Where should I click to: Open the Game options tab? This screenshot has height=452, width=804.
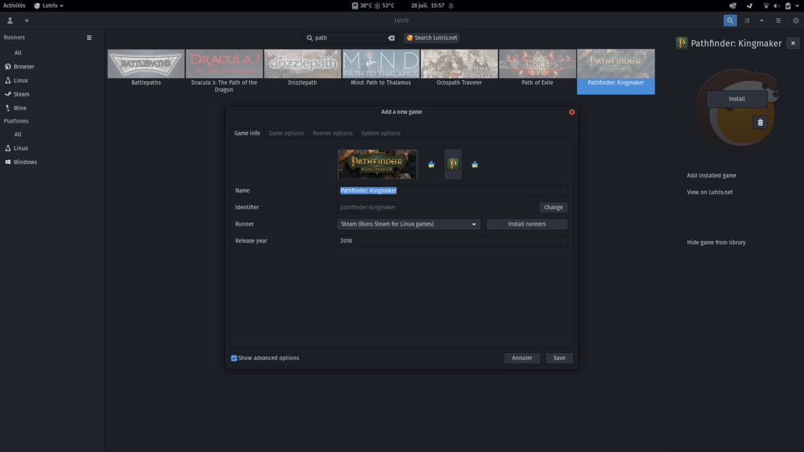pos(286,133)
